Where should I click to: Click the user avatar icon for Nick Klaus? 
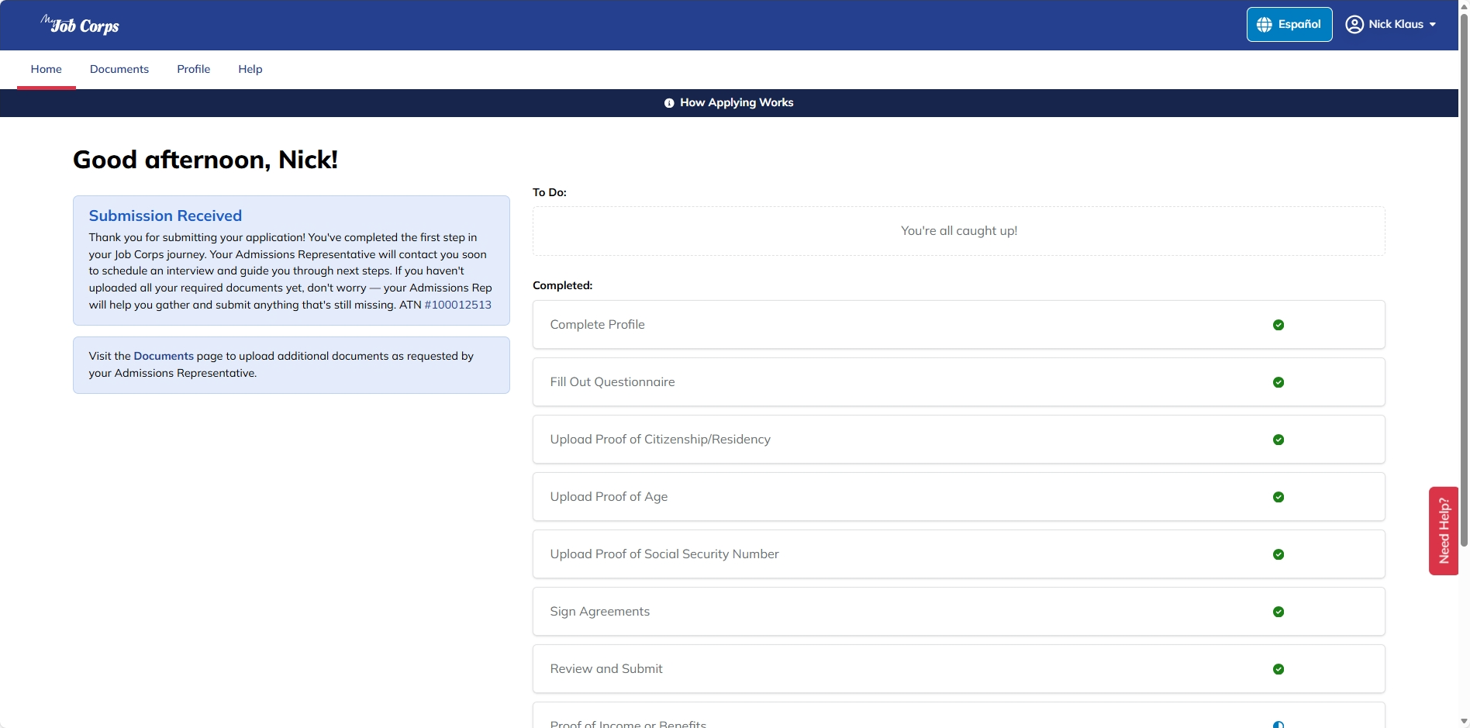pyautogui.click(x=1354, y=25)
